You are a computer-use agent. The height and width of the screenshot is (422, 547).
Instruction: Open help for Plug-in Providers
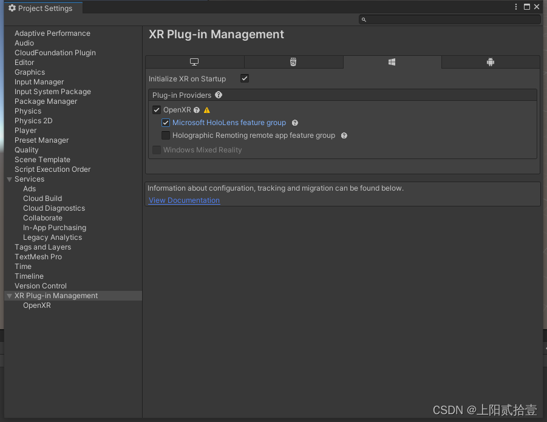(x=219, y=95)
